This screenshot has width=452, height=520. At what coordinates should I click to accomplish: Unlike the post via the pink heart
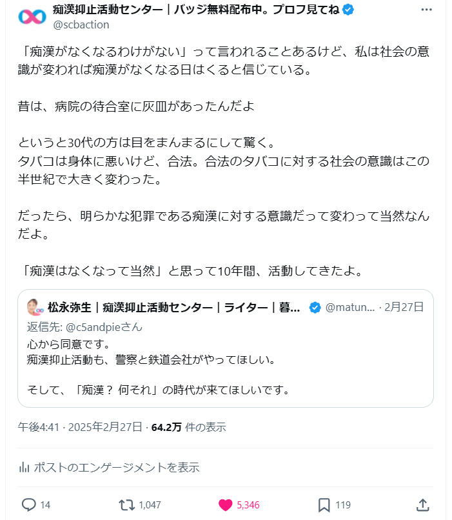[x=225, y=505]
